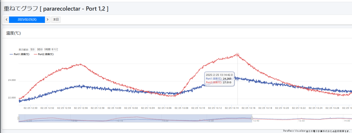Select the 30分 display range
The image size is (352, 133).
pyautogui.click(x=40, y=50)
